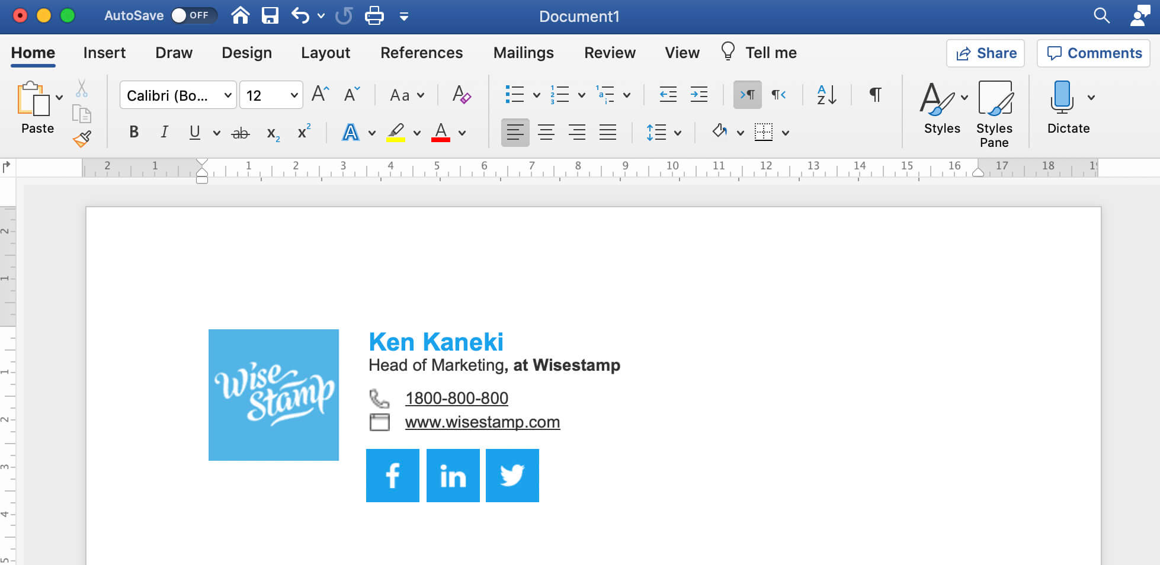Switch to the Mailings ribbon tab
The width and height of the screenshot is (1160, 565).
point(523,53)
